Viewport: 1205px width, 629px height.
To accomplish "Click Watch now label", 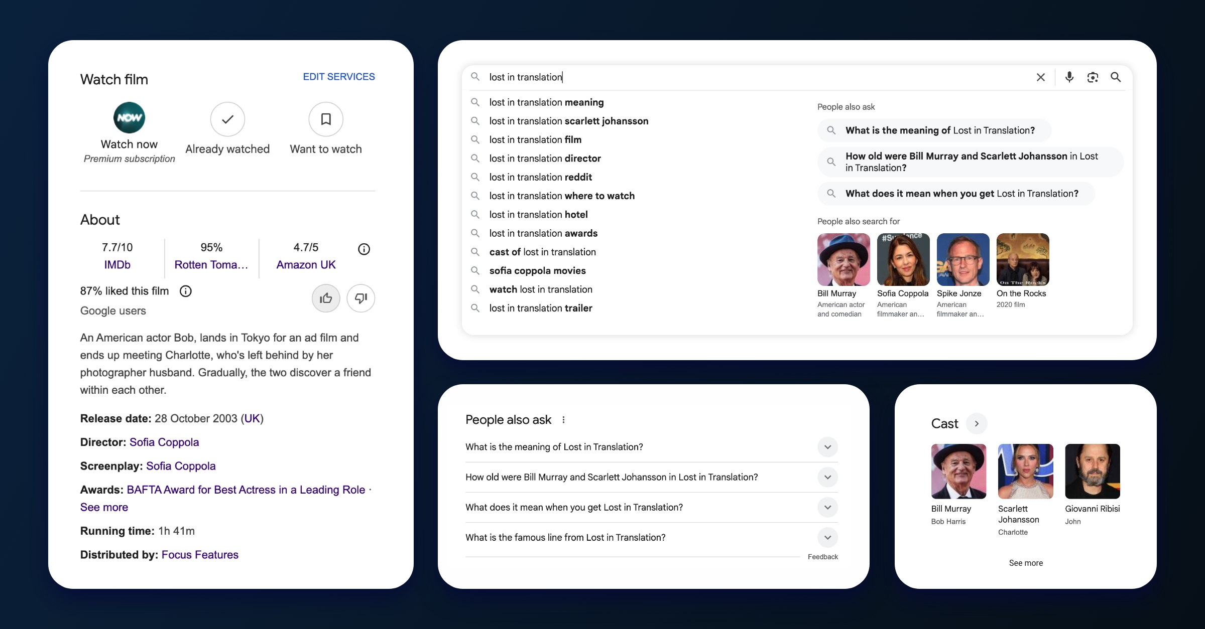I will coord(129,144).
